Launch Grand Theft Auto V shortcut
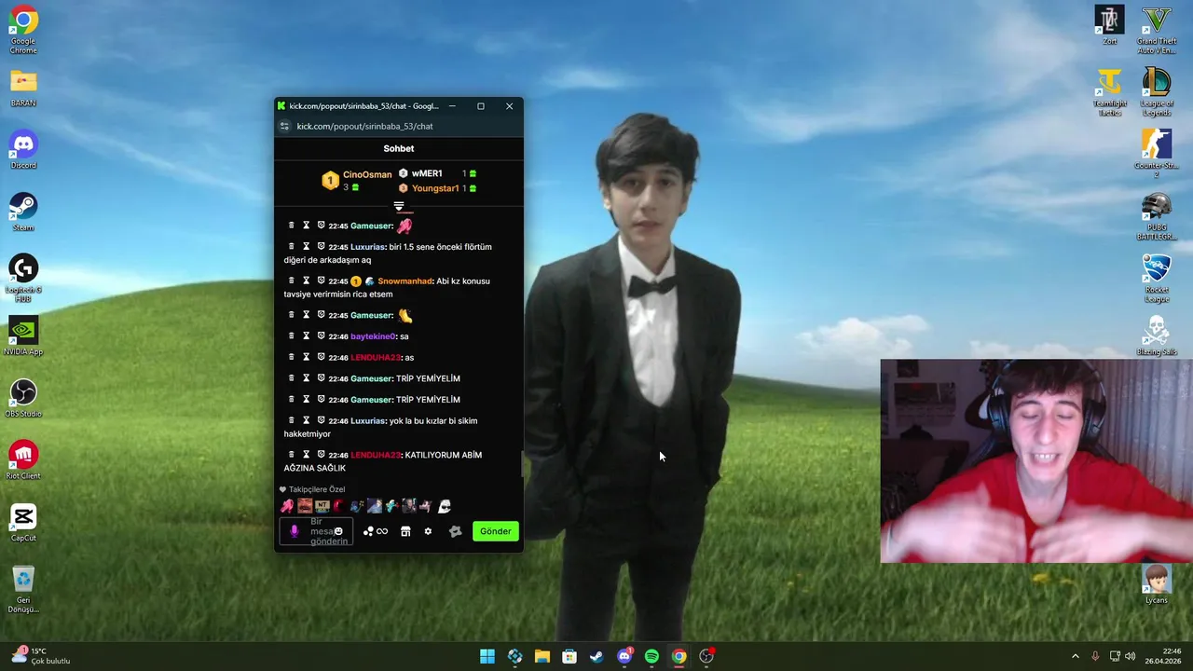Viewport: 1193px width, 671px height. [1157, 30]
